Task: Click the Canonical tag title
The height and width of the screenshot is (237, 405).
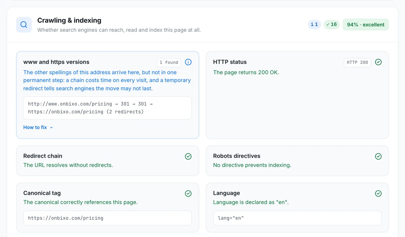Action: point(42,193)
